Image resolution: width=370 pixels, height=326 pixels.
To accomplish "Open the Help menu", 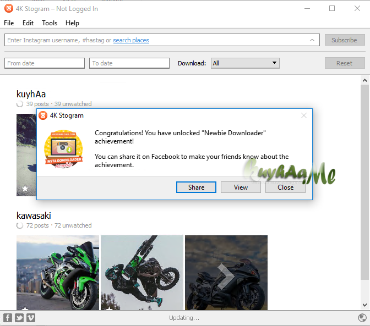I will (x=72, y=23).
